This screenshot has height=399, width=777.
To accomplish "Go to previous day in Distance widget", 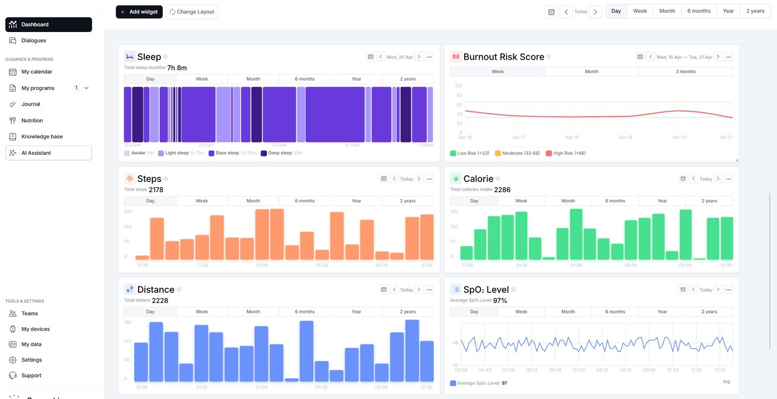I will [x=394, y=289].
